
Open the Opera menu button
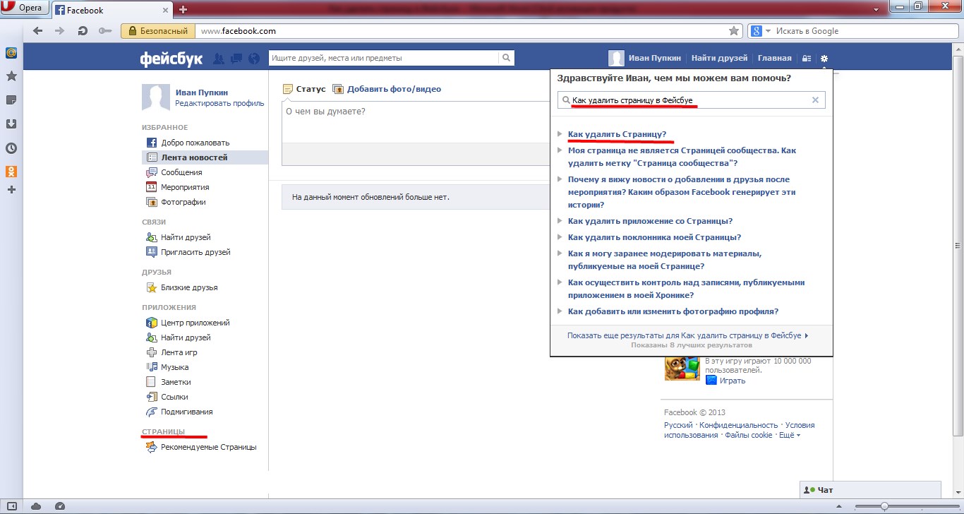click(x=25, y=9)
